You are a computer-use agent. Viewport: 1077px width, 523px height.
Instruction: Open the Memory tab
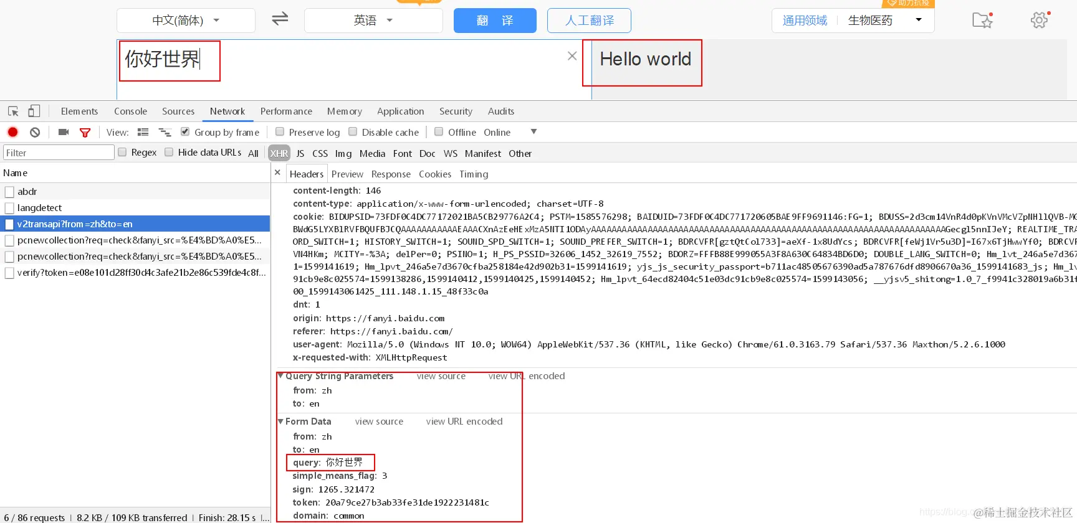click(345, 111)
